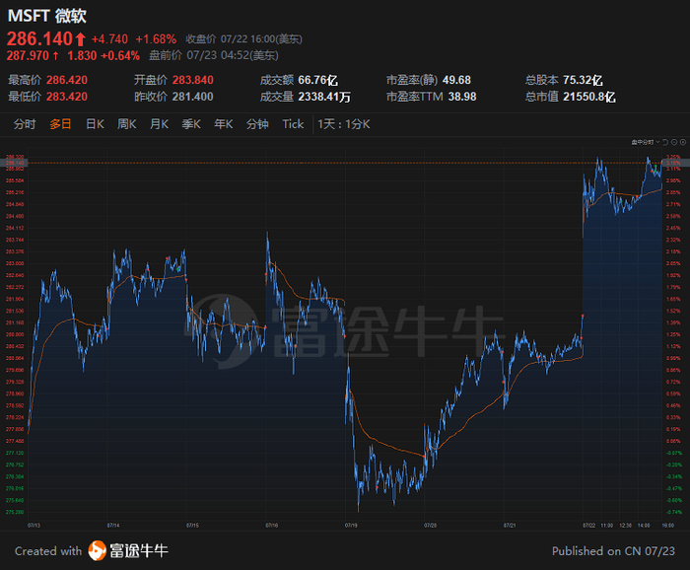Screen dimensions: 690x570
Task: Click the 昨收价 281.400 value
Action: click(193, 97)
